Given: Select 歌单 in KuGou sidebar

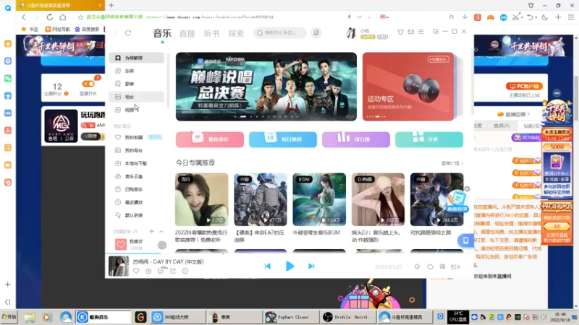Looking at the screenshot, I should pyautogui.click(x=137, y=84).
